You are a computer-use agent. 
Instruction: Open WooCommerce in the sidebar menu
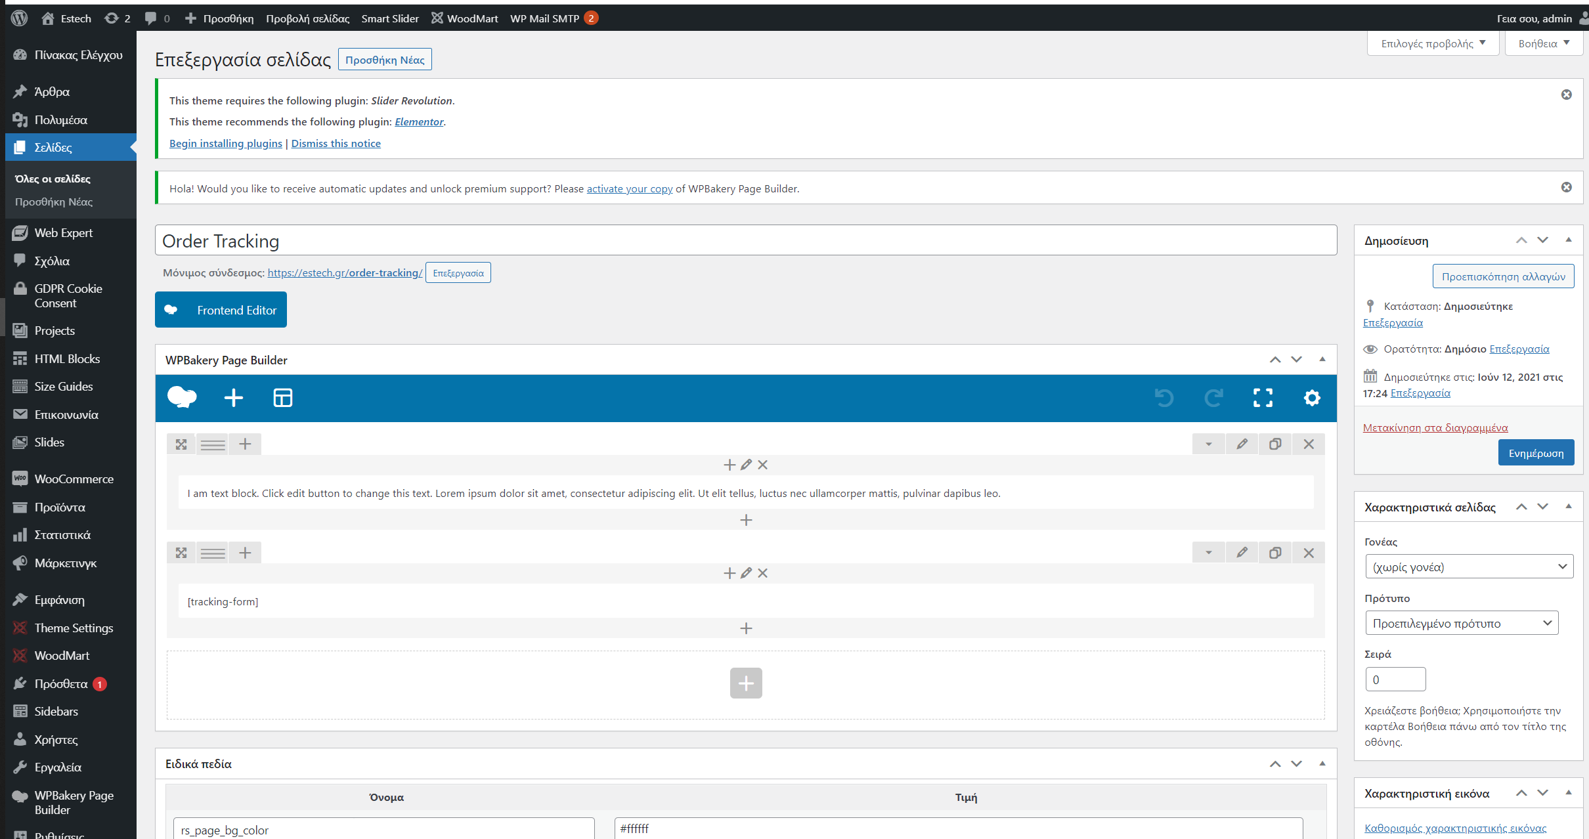[x=74, y=479]
